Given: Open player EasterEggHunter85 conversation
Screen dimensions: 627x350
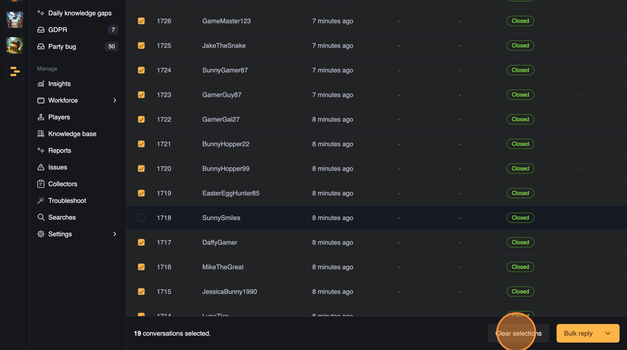Looking at the screenshot, I should 231,193.
